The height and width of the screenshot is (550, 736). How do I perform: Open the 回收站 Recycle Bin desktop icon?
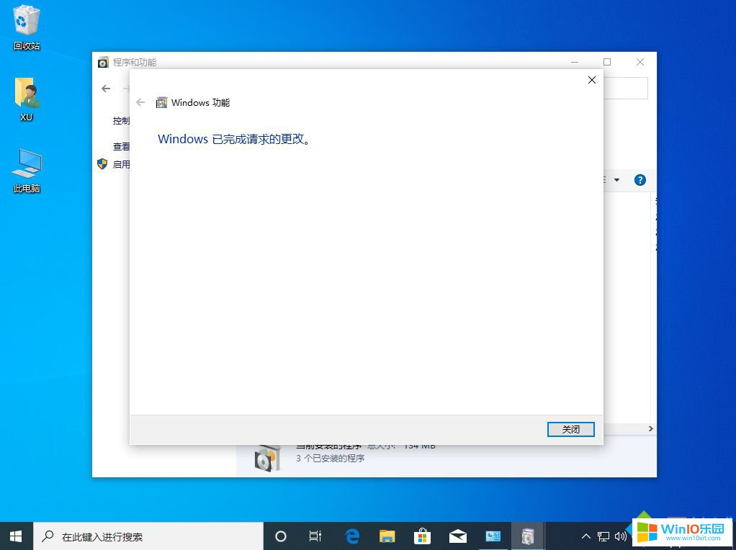[26, 25]
